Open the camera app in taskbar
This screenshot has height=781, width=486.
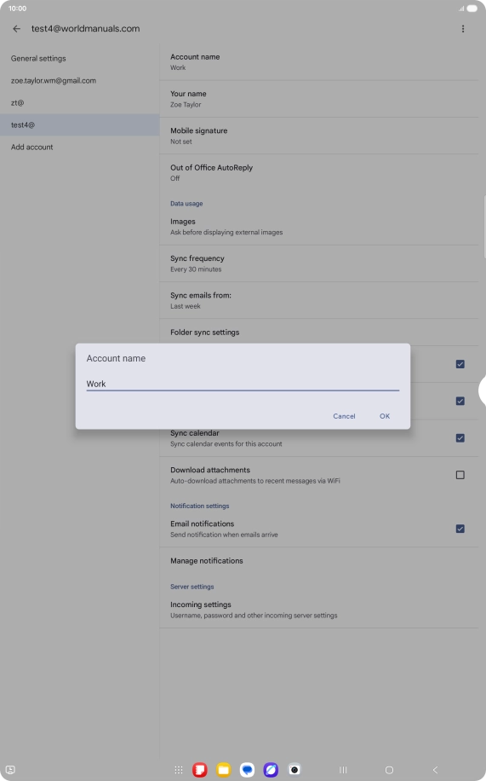coord(294,770)
